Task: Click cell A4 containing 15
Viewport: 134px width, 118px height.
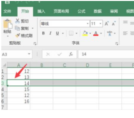Action: click(19, 89)
